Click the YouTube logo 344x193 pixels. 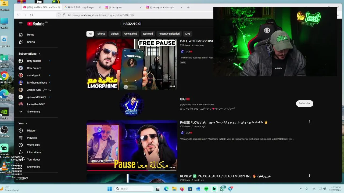pos(36,24)
